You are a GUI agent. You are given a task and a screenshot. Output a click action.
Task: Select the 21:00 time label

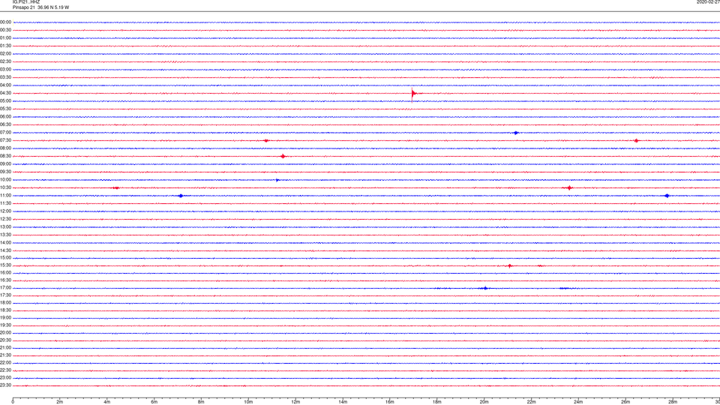[5, 348]
